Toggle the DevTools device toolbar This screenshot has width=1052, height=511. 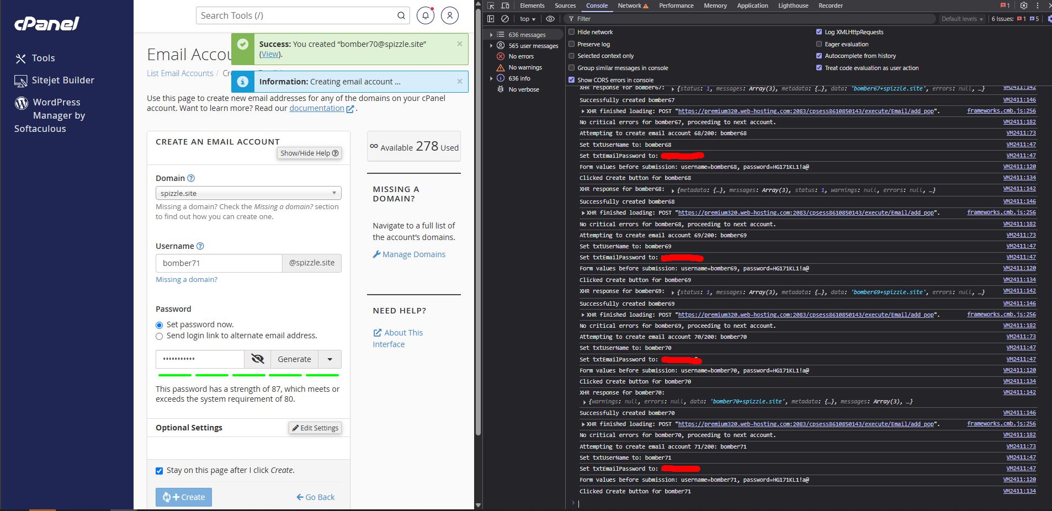click(505, 6)
